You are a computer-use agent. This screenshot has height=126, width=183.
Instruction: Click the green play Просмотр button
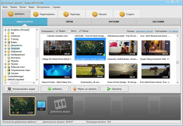[x=114, y=89]
